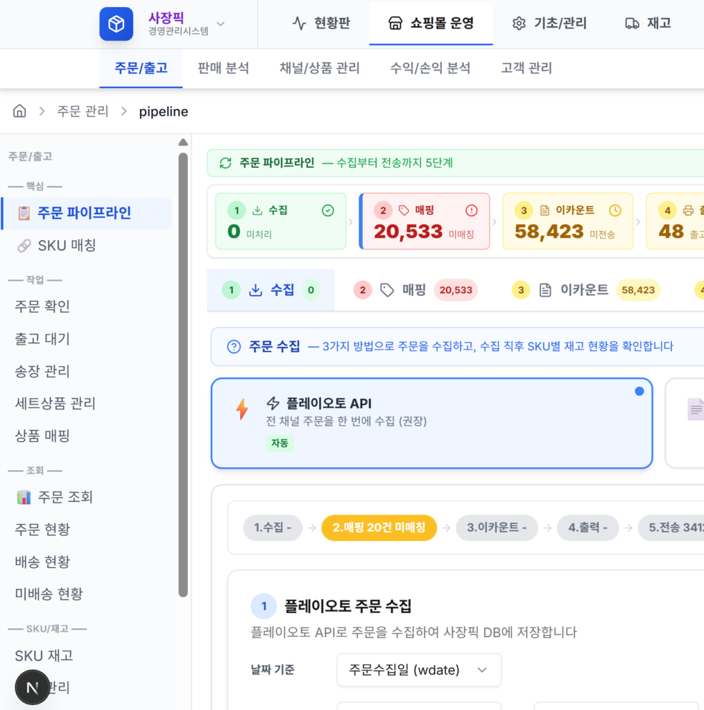Click the green check icon on 수집 card
The width and height of the screenshot is (704, 710).
click(328, 211)
